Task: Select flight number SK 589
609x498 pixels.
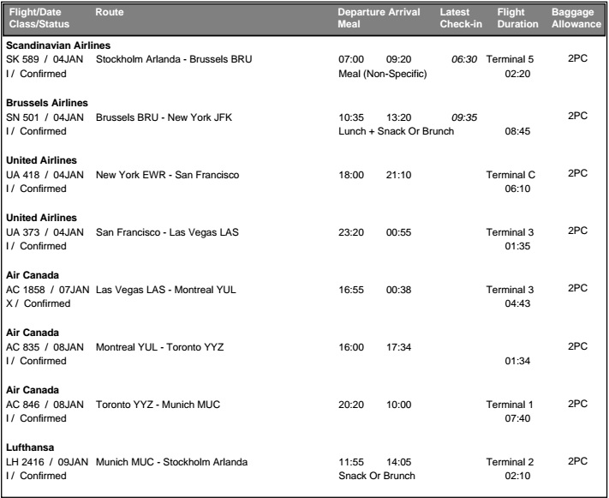Action: [24, 59]
